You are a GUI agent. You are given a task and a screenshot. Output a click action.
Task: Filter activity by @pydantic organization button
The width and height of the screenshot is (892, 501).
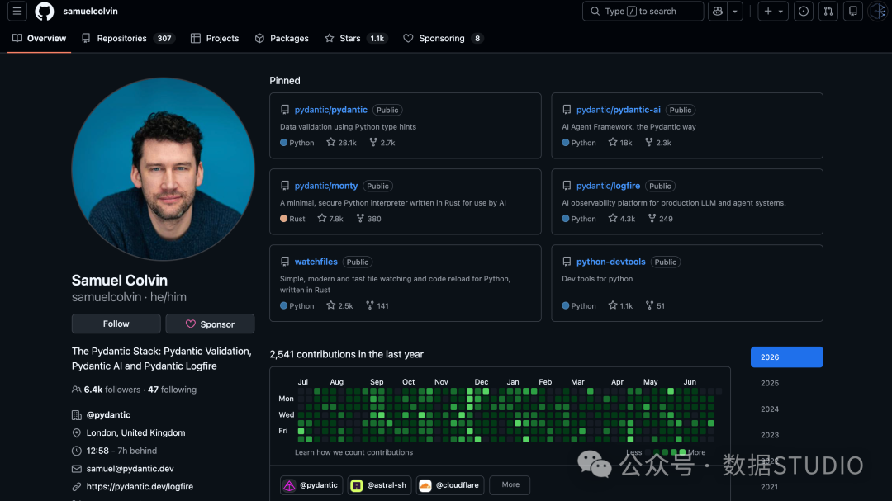click(x=311, y=485)
